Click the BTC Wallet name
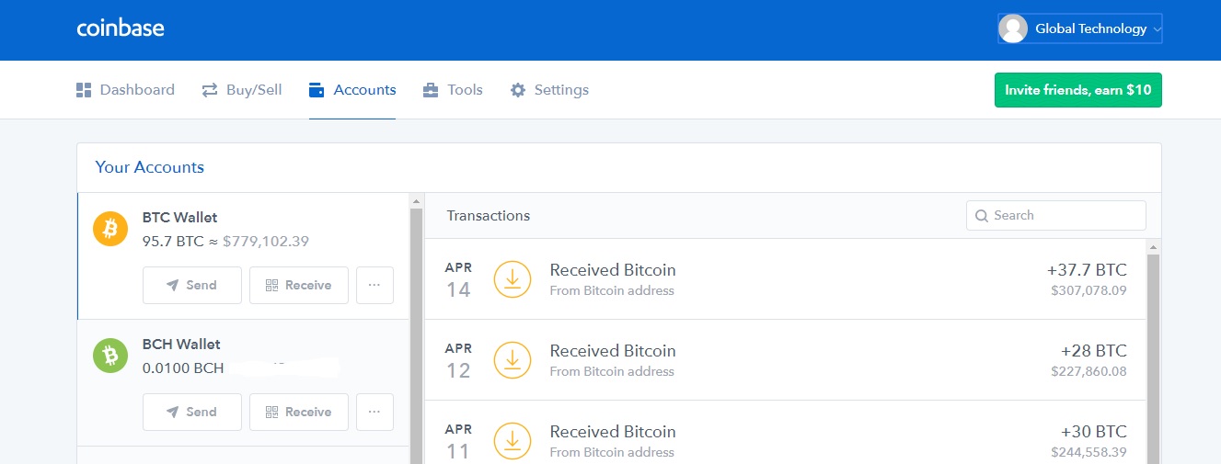The image size is (1221, 464). click(x=179, y=218)
